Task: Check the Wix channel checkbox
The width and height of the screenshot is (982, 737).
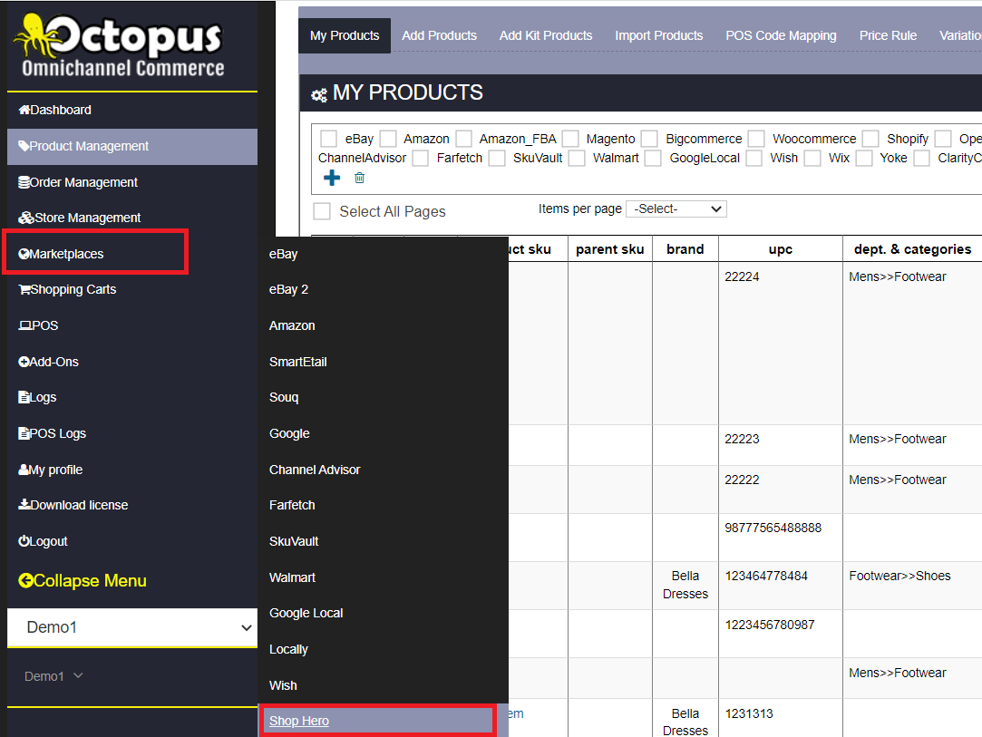Action: pos(813,158)
